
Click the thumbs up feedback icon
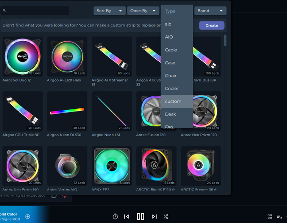click(x=54, y=196)
